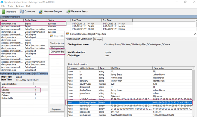
Task: Click the Object Details dialog icon
Action: (51, 36)
